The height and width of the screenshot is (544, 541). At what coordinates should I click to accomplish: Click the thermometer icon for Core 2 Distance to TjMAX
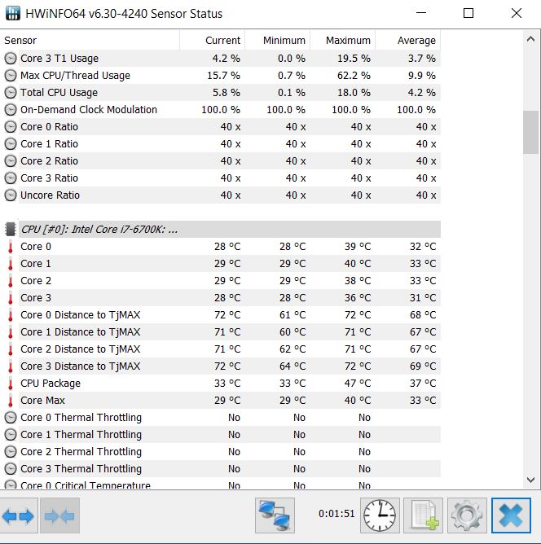tap(11, 349)
